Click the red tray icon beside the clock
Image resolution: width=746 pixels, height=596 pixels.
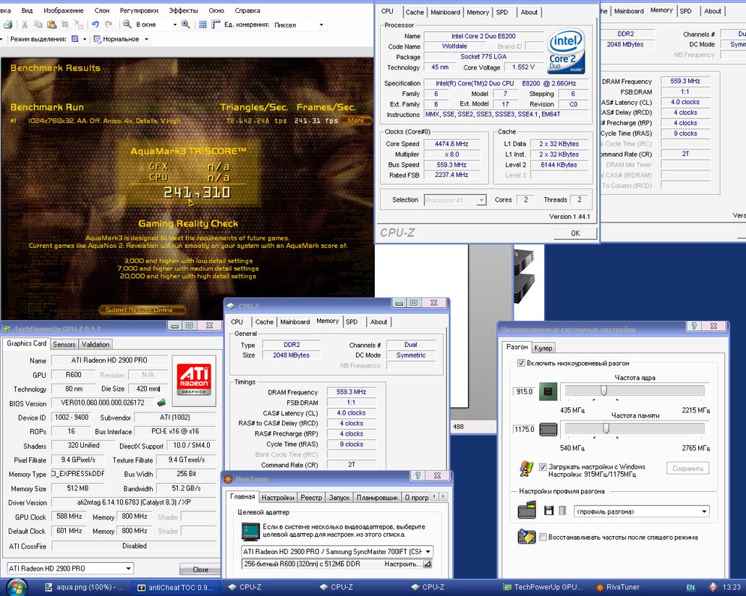[x=713, y=587]
